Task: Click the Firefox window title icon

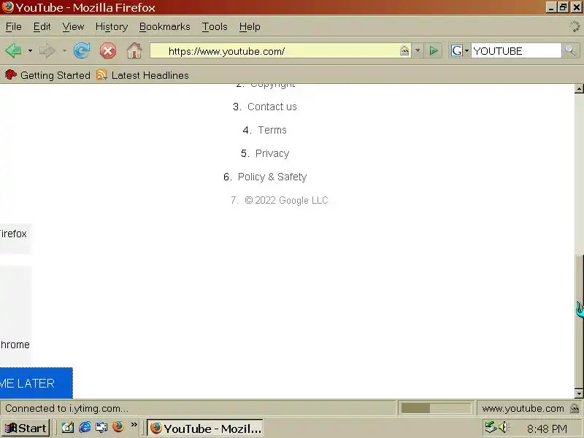Action: (7, 7)
